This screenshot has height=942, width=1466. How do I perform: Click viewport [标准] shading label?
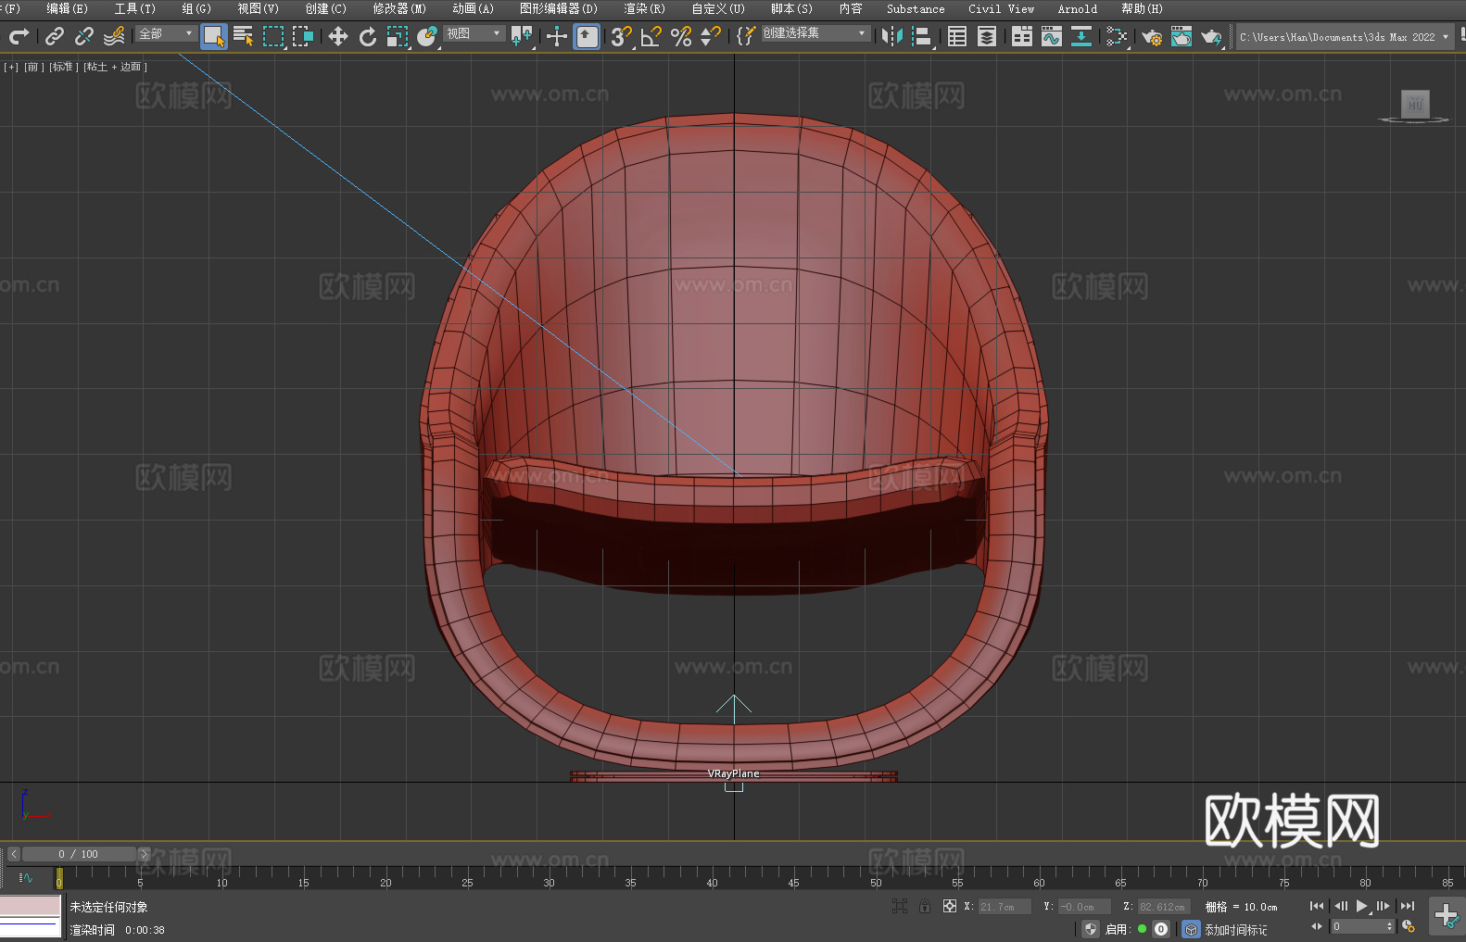(x=64, y=67)
